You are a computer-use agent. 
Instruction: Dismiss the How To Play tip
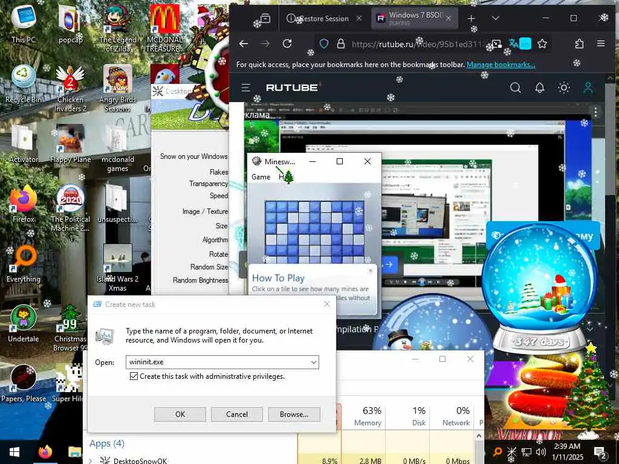coord(371,271)
